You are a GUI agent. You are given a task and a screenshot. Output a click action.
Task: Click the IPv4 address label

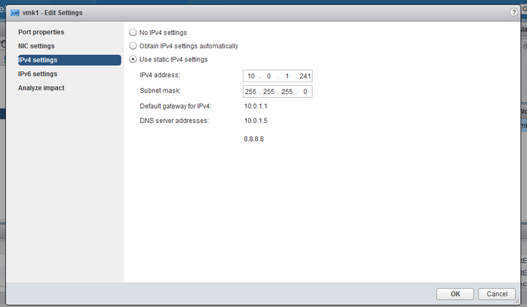pos(160,75)
